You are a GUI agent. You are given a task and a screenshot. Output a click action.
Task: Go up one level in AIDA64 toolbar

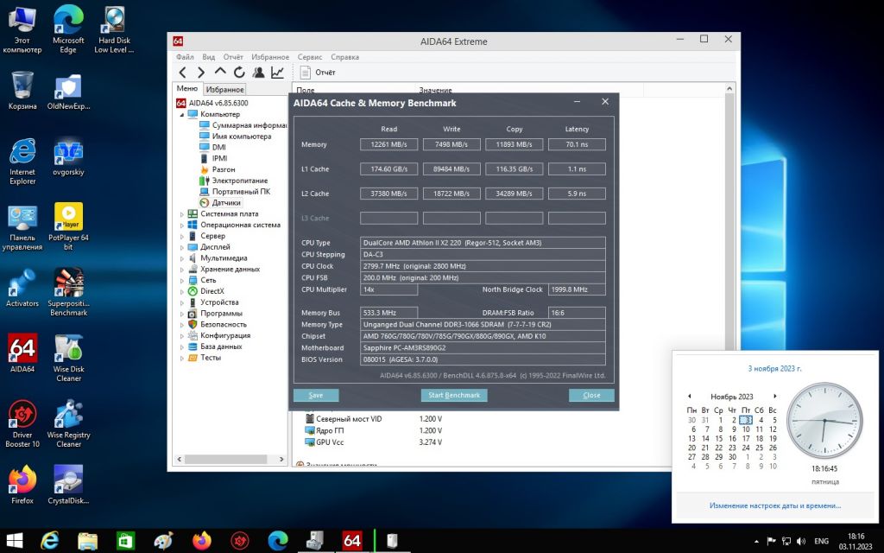(220, 72)
